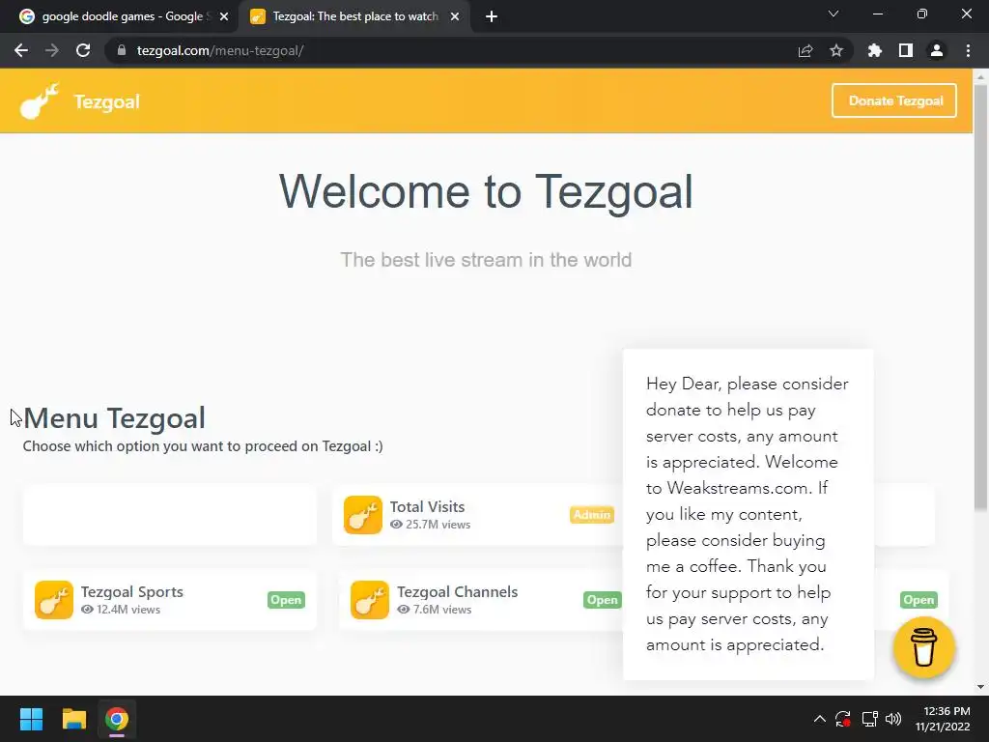Click the Total Visits card icon
The width and height of the screenshot is (989, 742).
pyautogui.click(x=363, y=515)
